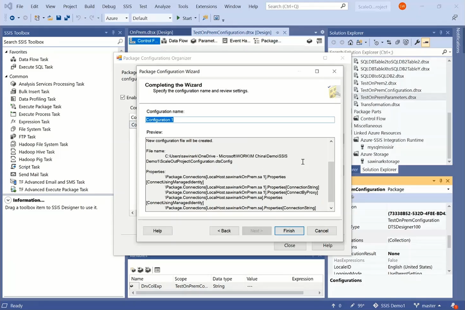The width and height of the screenshot is (465, 310).
Task: Click Help in Package Configurations Organizer
Action: point(327,246)
